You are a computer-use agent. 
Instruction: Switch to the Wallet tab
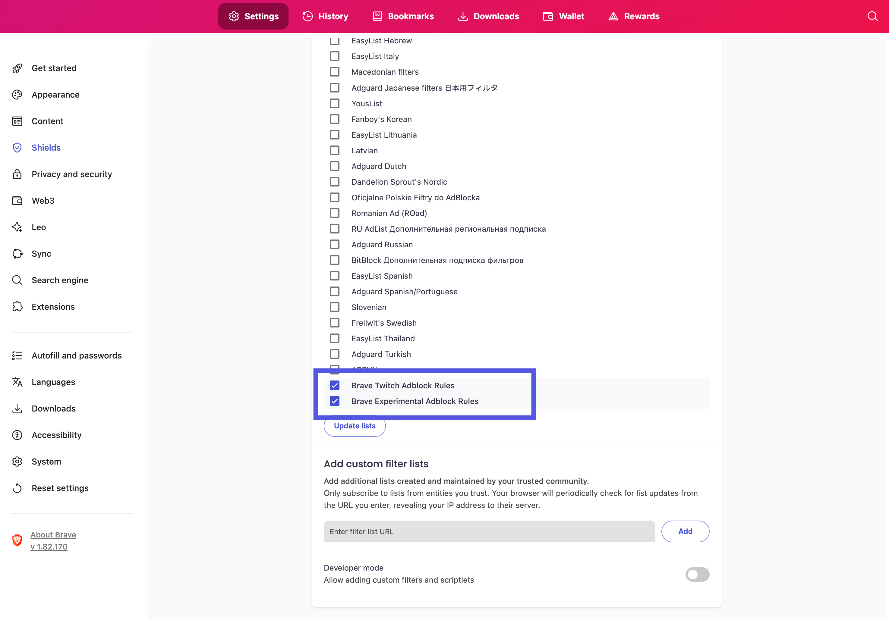pyautogui.click(x=563, y=16)
